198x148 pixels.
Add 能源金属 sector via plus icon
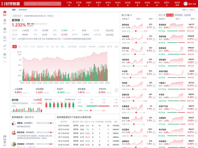pos(196,51)
